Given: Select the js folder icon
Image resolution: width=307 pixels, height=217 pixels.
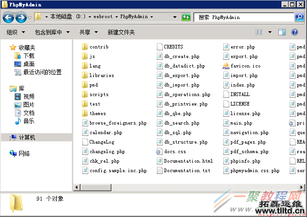Looking at the screenshot, I should click(x=85, y=56).
